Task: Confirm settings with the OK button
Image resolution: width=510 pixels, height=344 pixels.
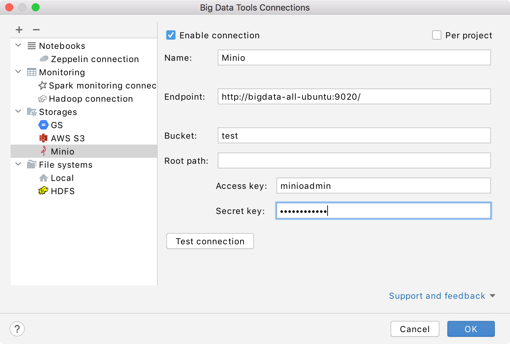Action: [x=471, y=329]
